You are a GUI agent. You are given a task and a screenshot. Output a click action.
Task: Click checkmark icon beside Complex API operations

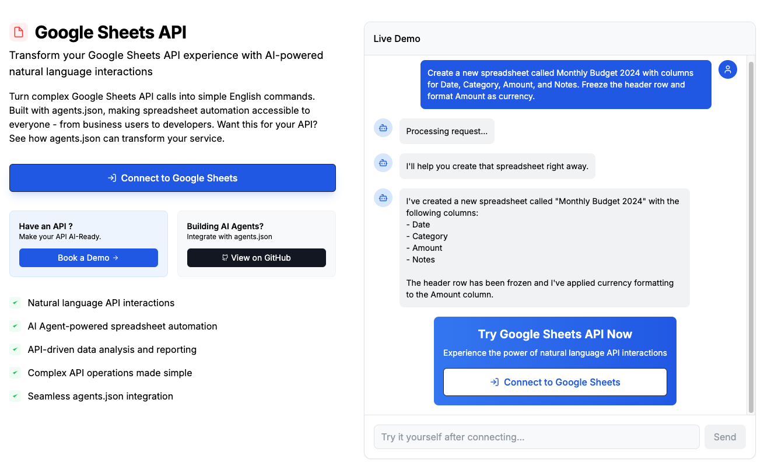coord(15,373)
